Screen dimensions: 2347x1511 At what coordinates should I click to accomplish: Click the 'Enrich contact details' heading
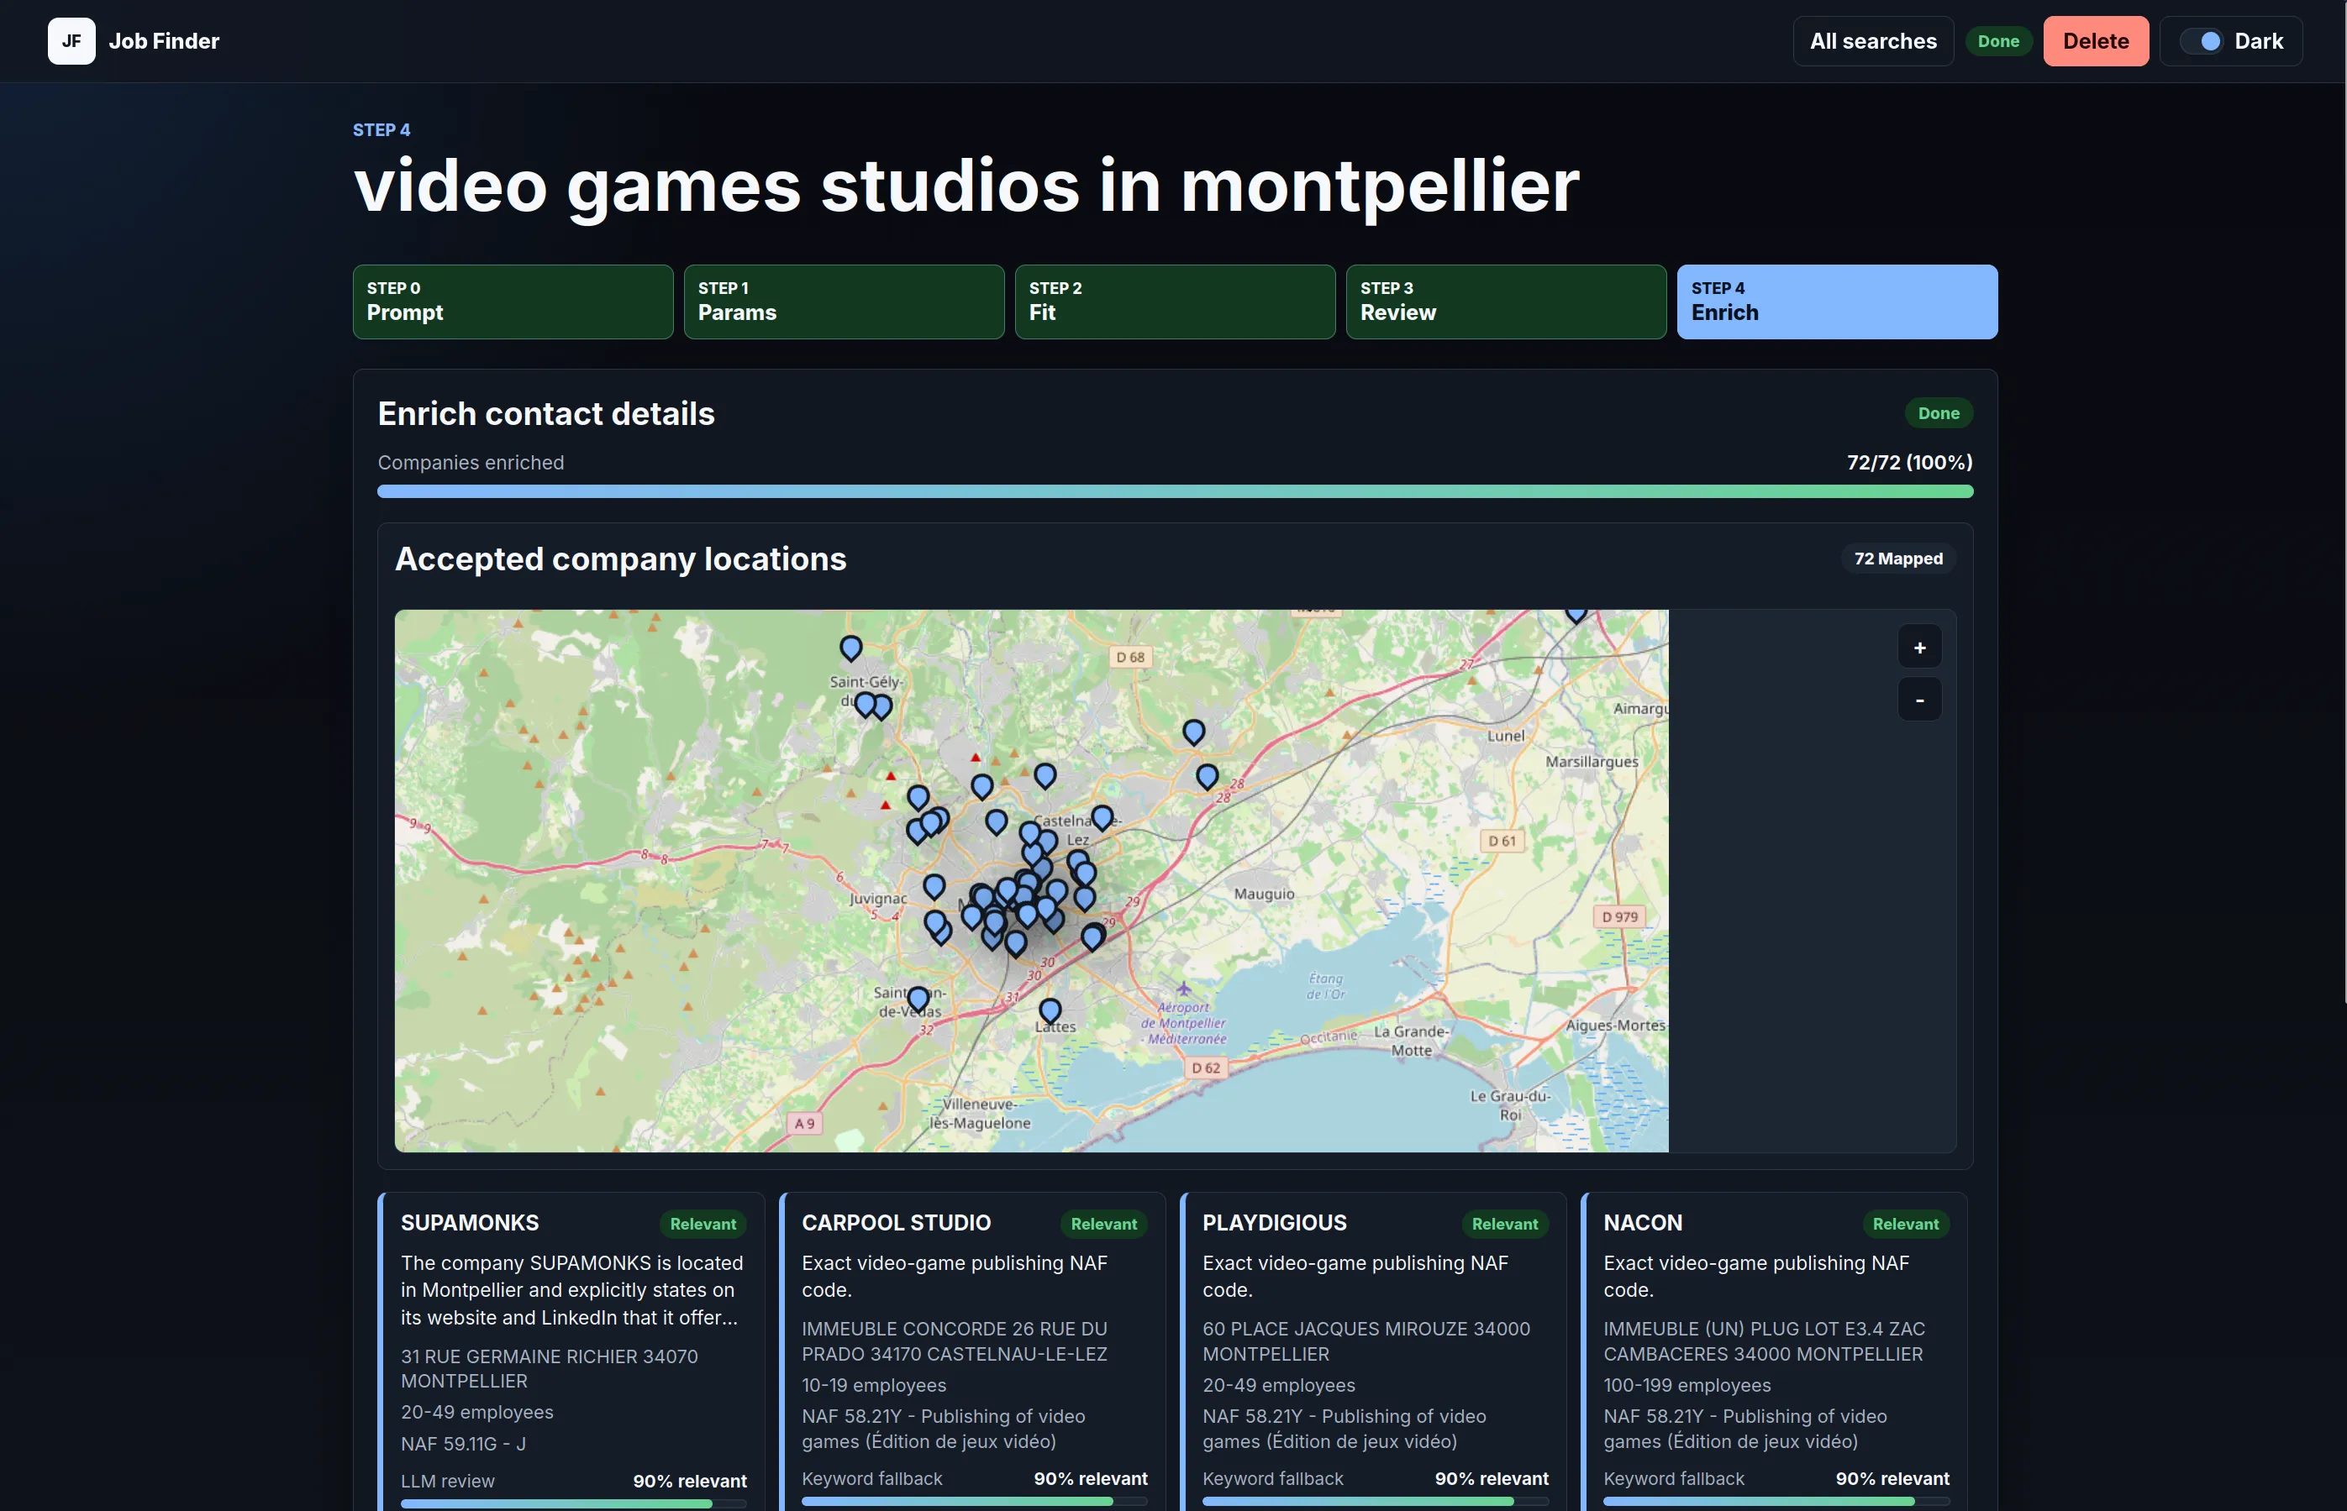click(545, 413)
